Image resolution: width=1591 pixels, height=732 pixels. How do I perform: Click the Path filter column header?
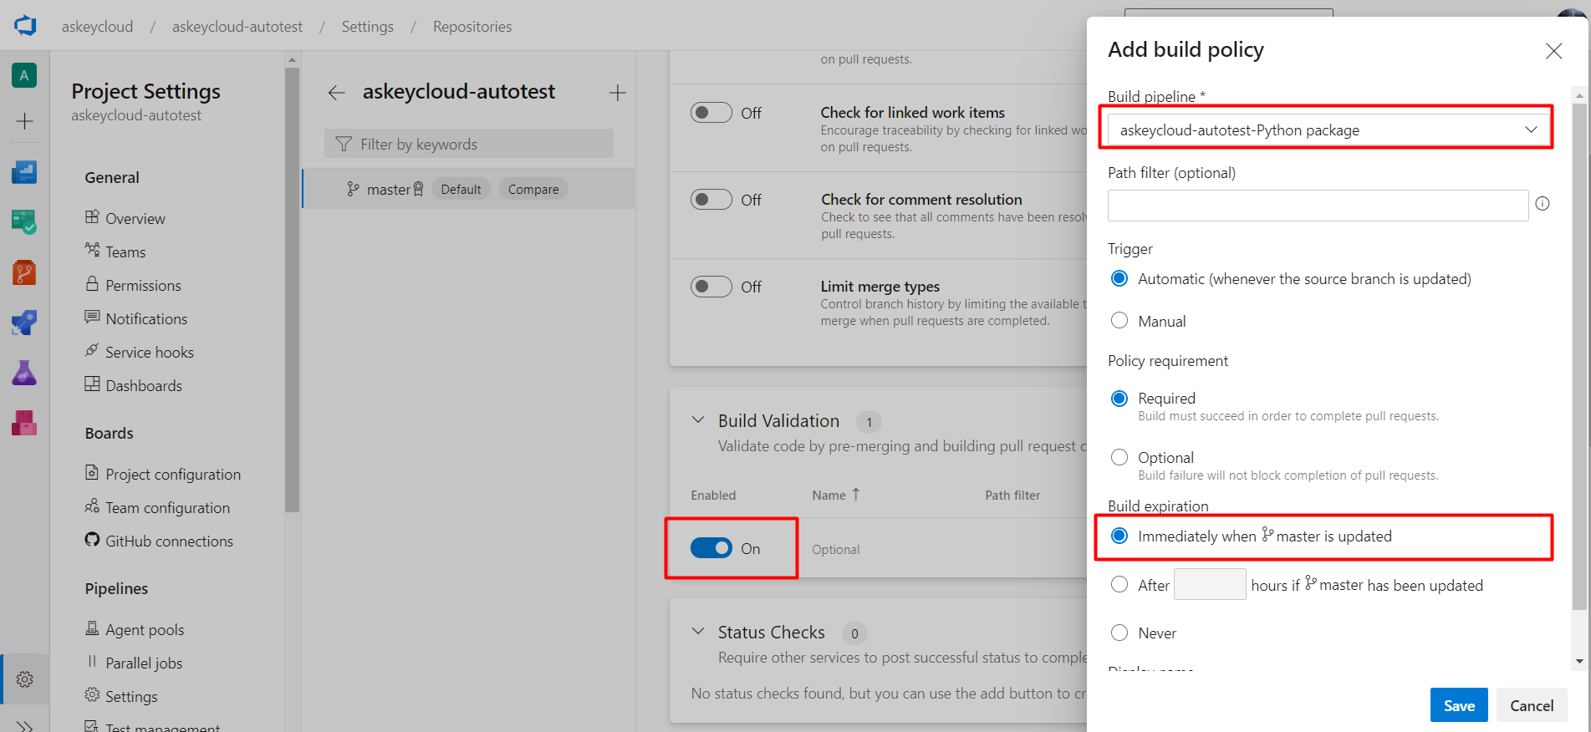[1012, 495]
